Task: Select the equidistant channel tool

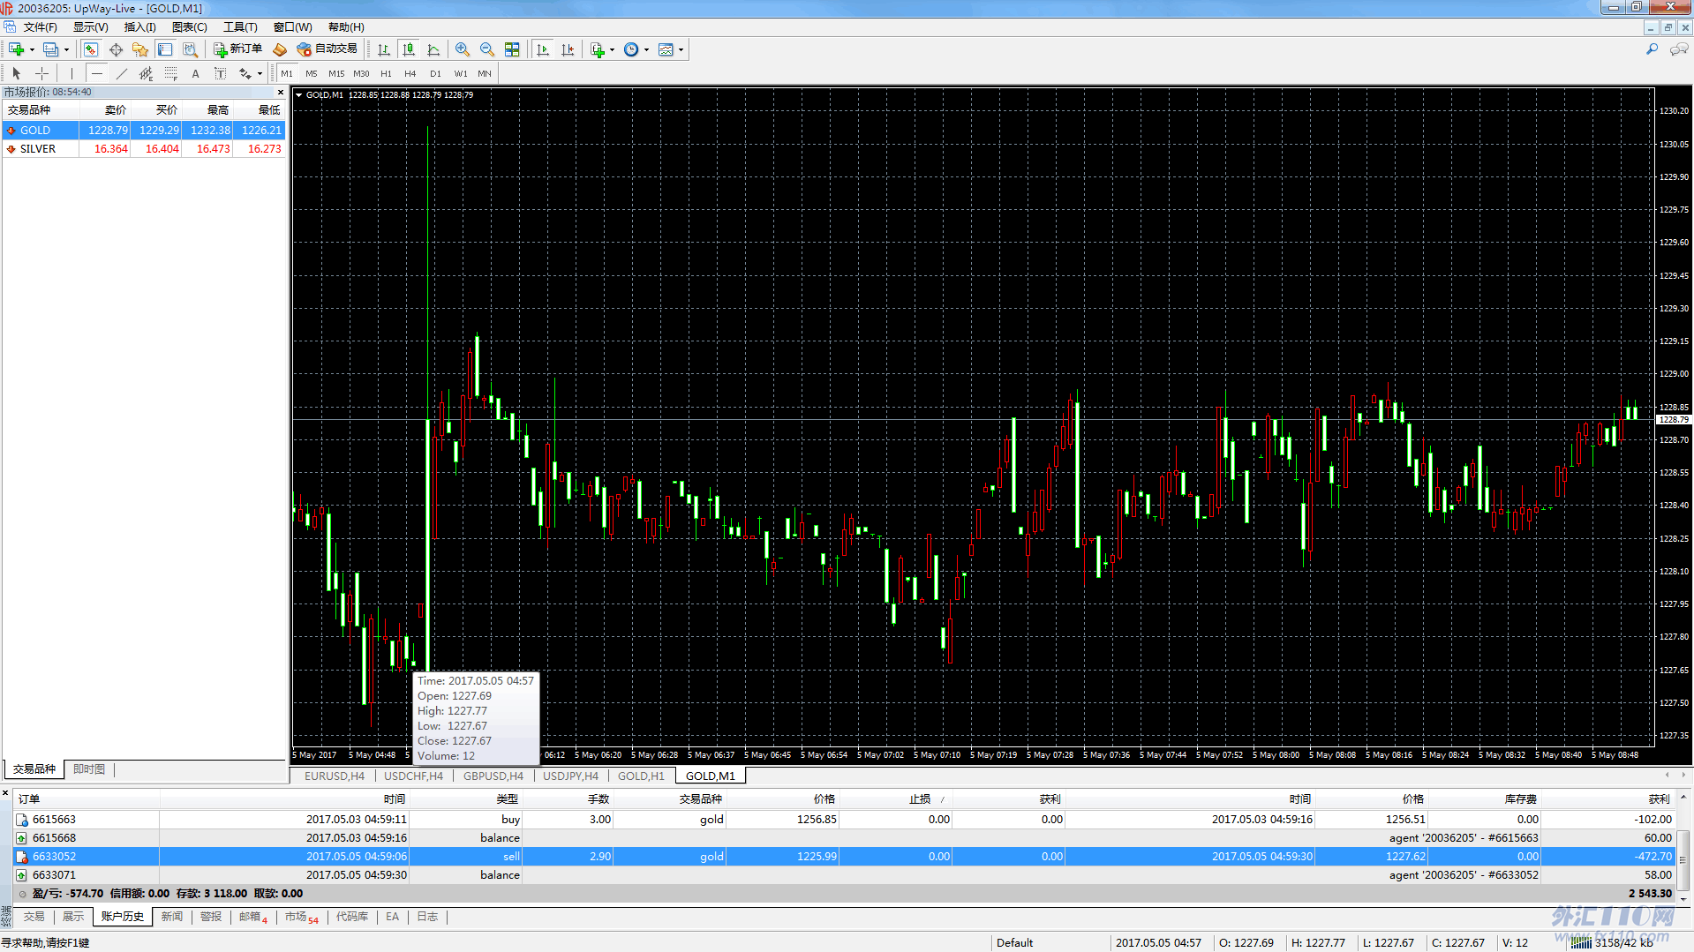Action: (x=147, y=73)
